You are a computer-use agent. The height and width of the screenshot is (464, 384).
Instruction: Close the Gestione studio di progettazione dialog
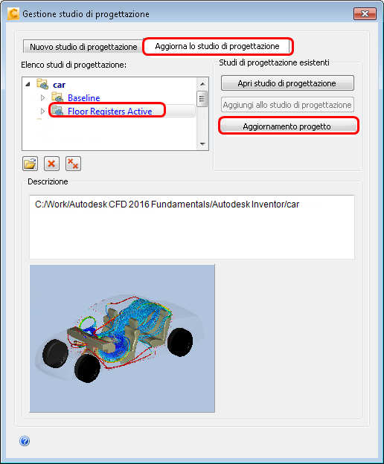tap(365, 13)
